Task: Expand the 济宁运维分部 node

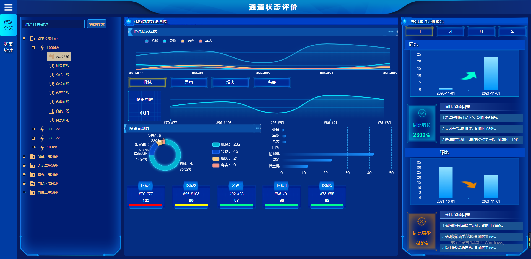Action: 24,165
